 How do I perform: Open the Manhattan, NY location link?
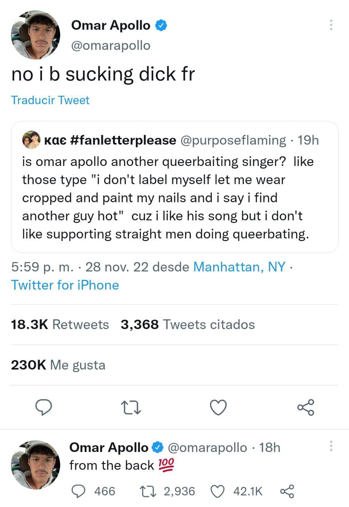click(x=239, y=267)
